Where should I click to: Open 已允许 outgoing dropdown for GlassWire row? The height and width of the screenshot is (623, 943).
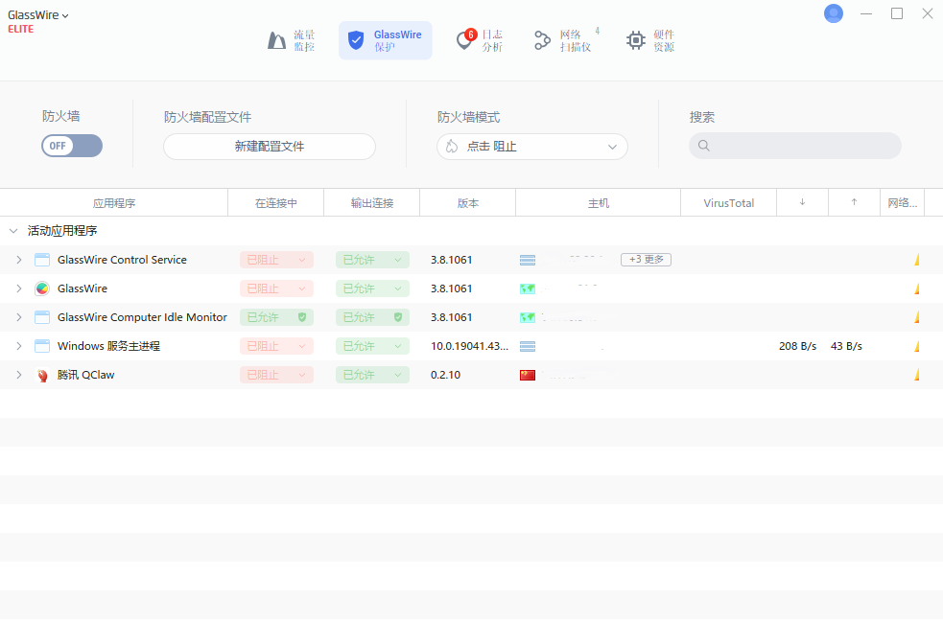point(372,288)
